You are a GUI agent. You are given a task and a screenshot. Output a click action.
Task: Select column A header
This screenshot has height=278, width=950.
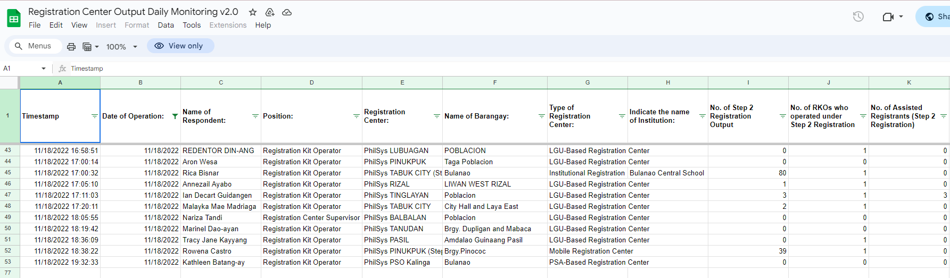tap(60, 82)
